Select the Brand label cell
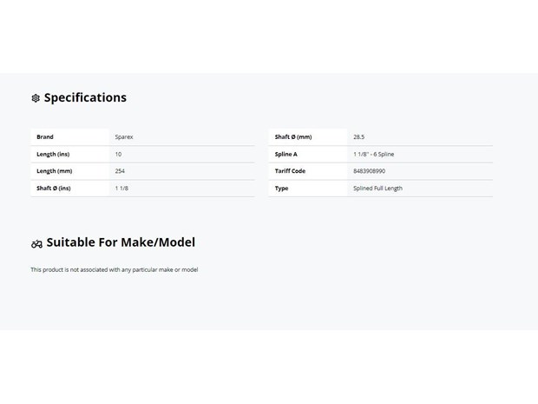 point(45,137)
